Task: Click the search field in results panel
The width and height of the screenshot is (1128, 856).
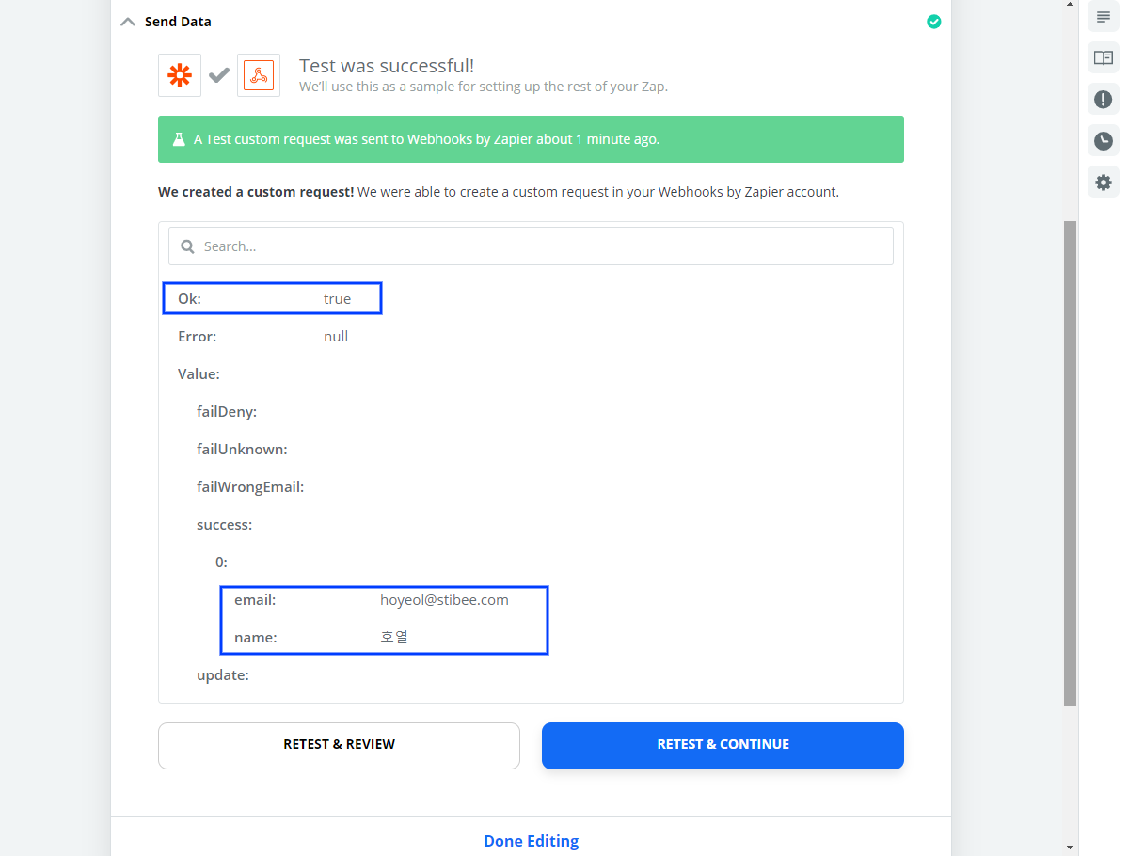Action: point(531,246)
